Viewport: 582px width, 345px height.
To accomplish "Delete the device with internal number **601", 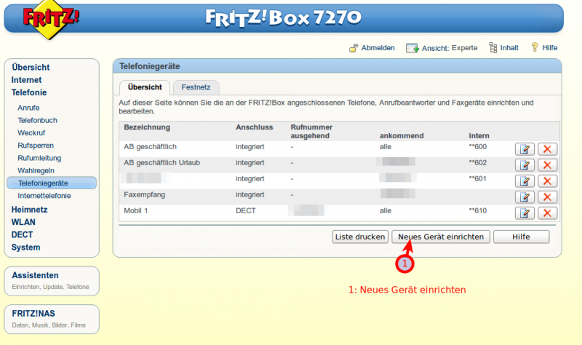I will pyautogui.click(x=547, y=181).
